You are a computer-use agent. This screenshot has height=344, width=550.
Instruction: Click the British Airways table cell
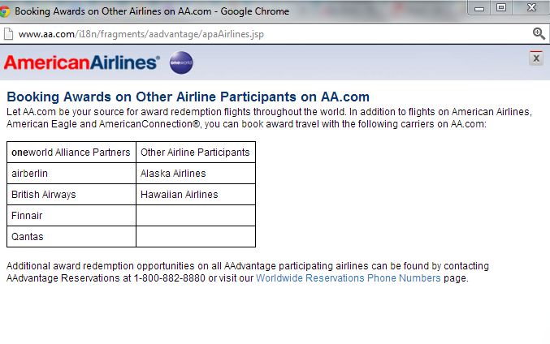[x=71, y=195]
